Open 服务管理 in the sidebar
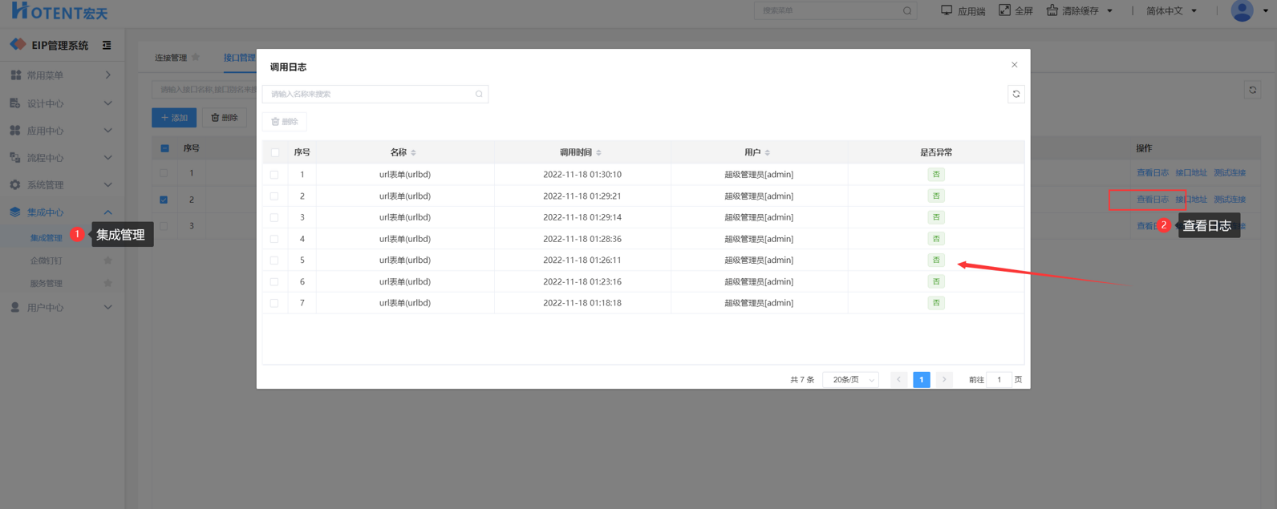This screenshot has width=1277, height=509. point(46,283)
